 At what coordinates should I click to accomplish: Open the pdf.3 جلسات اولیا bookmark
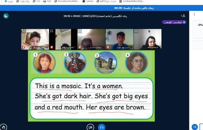[x=106, y=1]
